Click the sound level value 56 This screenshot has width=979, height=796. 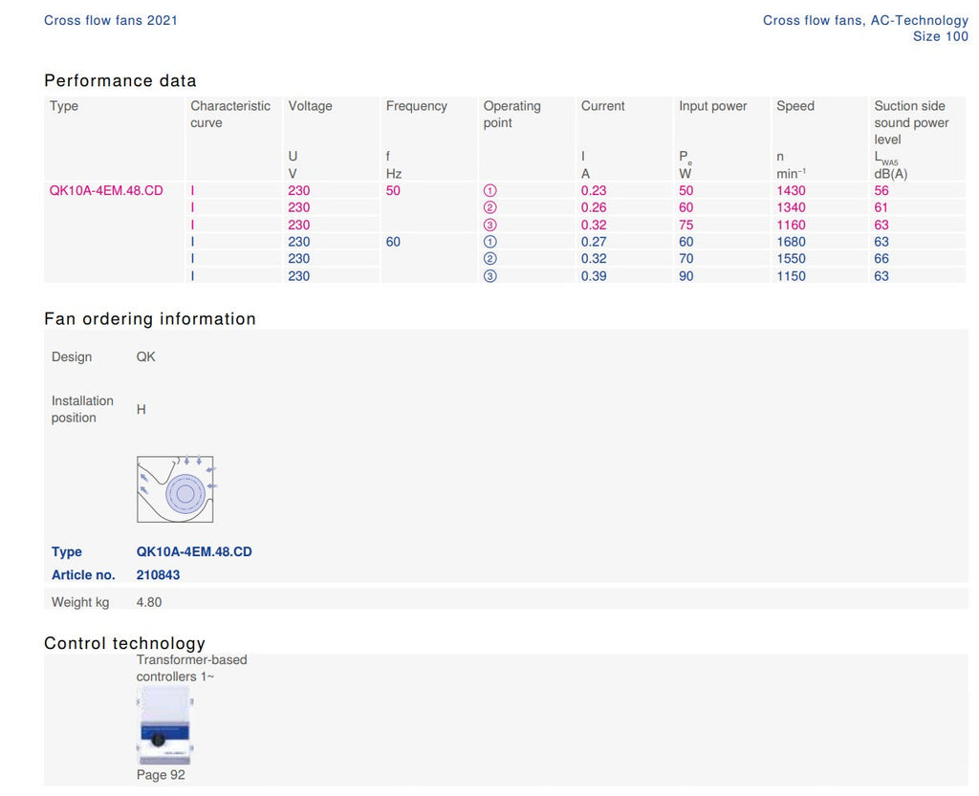tap(881, 190)
